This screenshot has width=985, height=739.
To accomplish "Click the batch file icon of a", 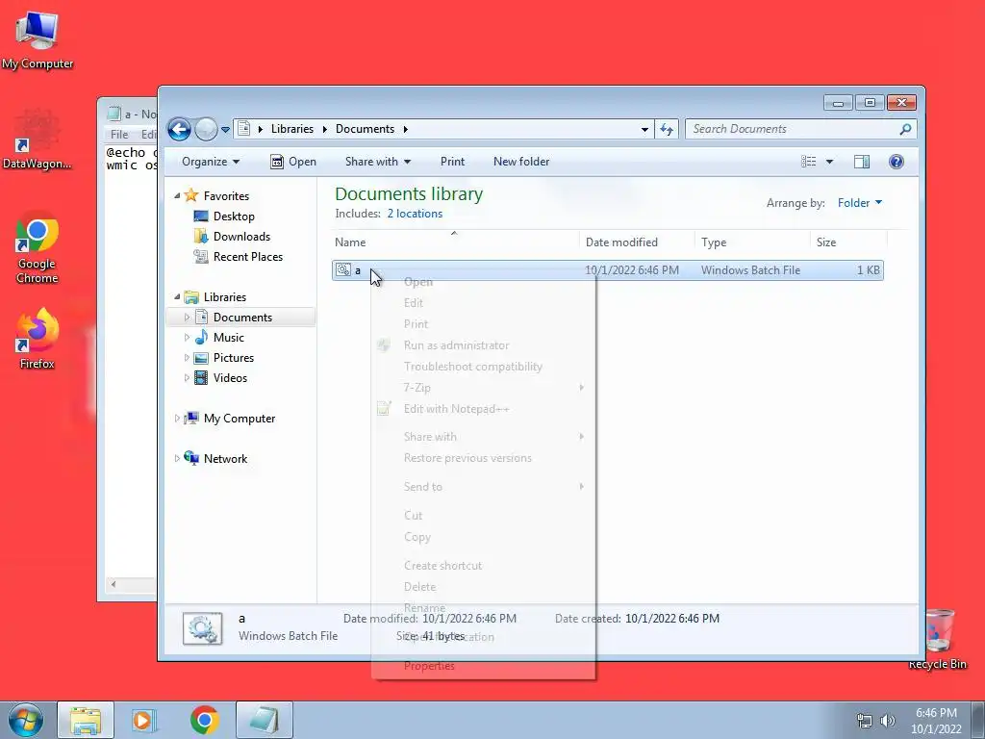I will 343,270.
